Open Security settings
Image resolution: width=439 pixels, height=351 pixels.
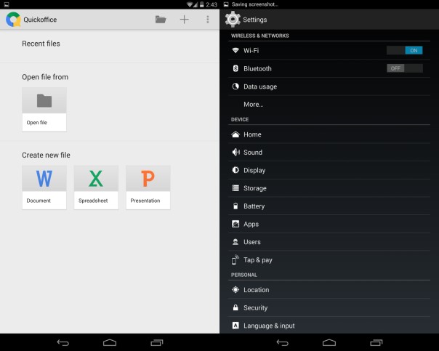[x=255, y=308]
